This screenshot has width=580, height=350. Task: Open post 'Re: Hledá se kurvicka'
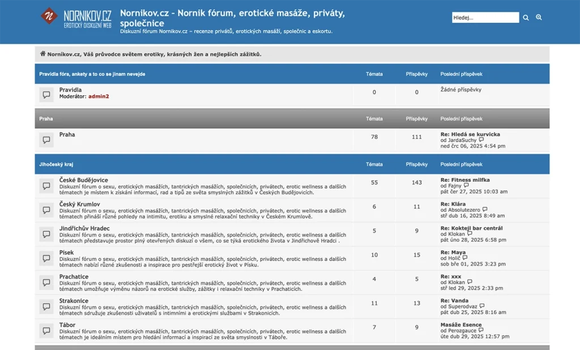pos(470,134)
